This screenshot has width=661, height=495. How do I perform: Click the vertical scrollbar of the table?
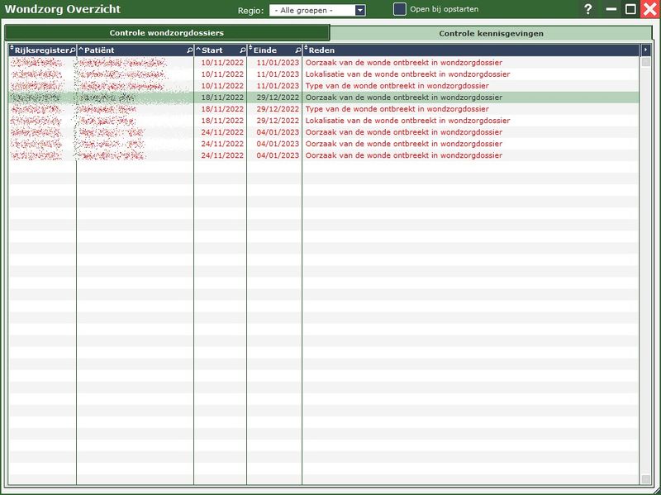(646, 264)
